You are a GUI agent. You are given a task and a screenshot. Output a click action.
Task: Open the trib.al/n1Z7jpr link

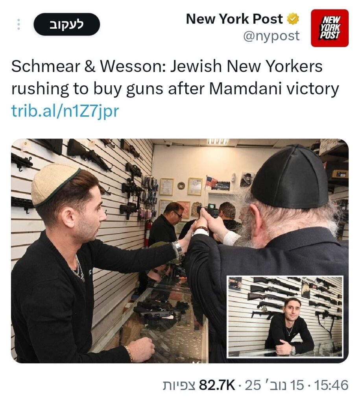click(x=65, y=111)
